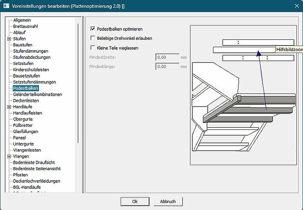
Task: Click the Mindestbreite input field
Action: pyautogui.click(x=168, y=57)
